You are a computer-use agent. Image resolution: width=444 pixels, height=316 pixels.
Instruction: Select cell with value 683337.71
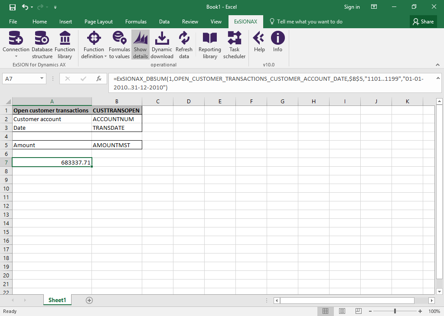pyautogui.click(x=52, y=162)
